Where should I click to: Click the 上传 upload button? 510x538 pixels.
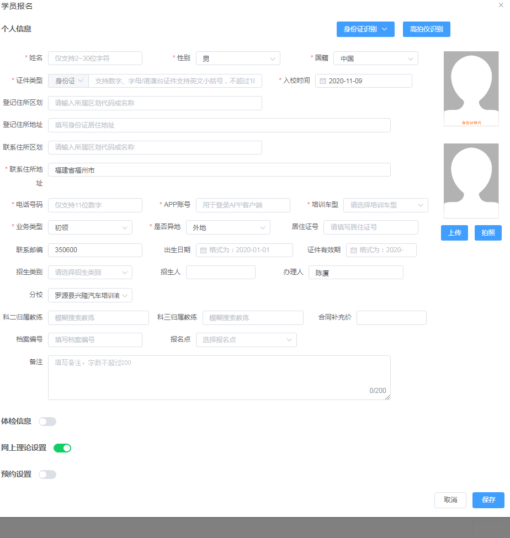(454, 233)
